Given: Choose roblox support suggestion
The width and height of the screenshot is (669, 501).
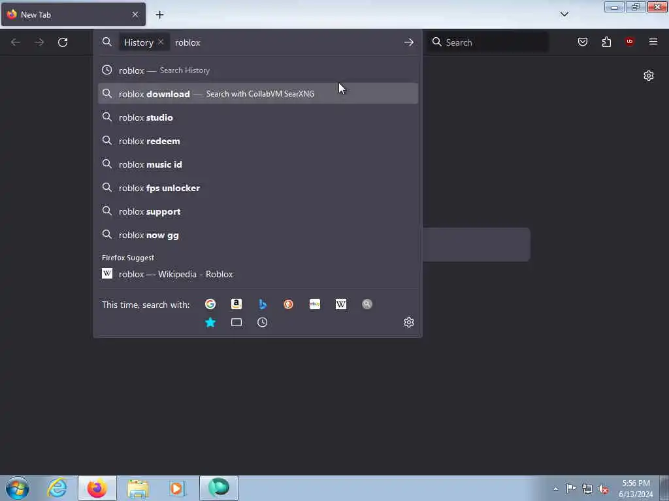Looking at the screenshot, I should (x=257, y=211).
